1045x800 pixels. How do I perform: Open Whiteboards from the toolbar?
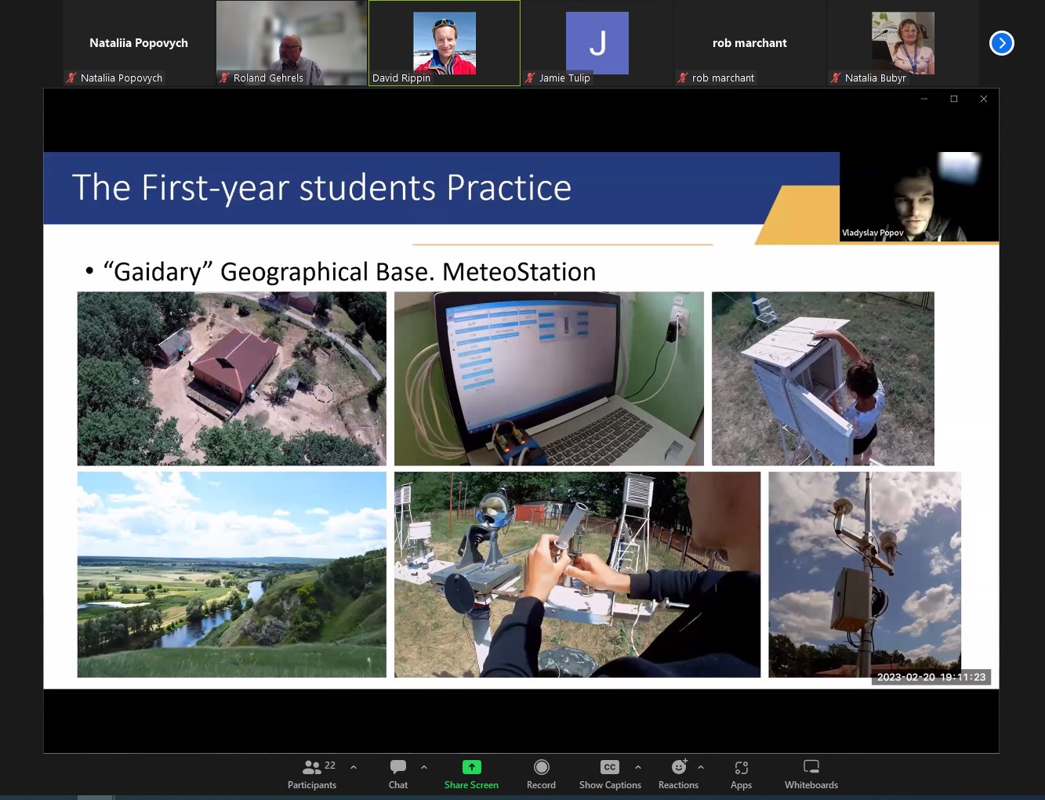811,767
